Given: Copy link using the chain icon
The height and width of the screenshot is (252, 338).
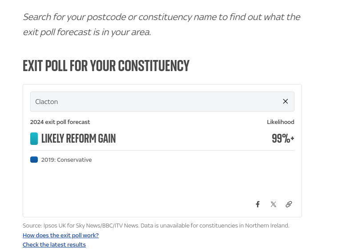Looking at the screenshot, I should tap(289, 204).
